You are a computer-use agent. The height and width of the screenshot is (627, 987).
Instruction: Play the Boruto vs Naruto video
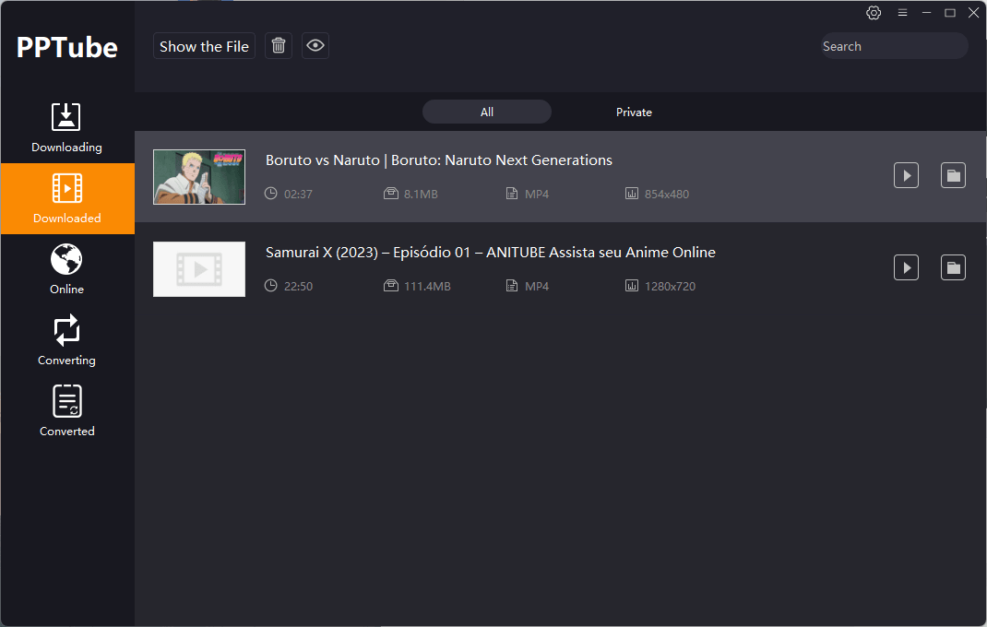coord(906,175)
